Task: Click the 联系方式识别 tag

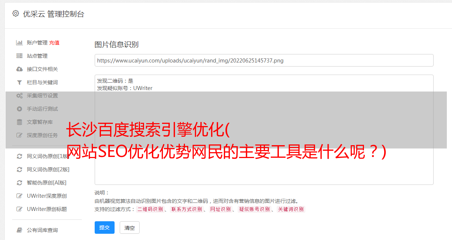Action: coord(186,209)
